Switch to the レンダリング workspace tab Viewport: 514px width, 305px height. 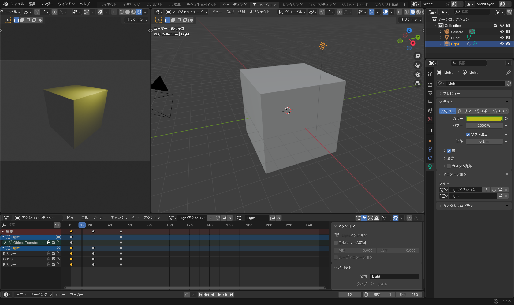pyautogui.click(x=293, y=4)
